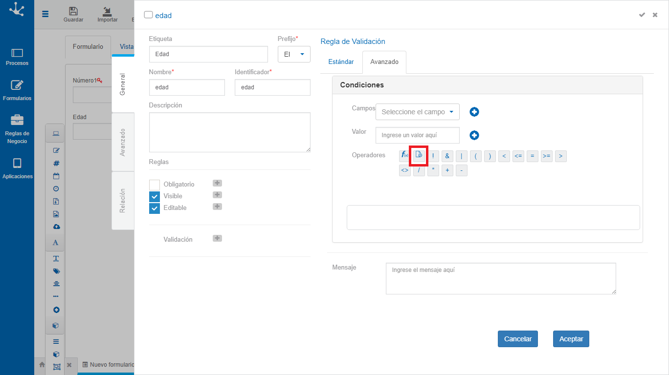The height and width of the screenshot is (375, 669).
Task: Open Formularios in the sidebar
Action: tap(17, 91)
